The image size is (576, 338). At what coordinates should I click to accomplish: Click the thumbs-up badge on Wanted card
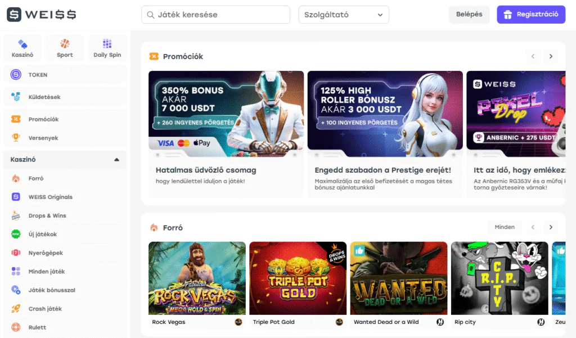(359, 251)
